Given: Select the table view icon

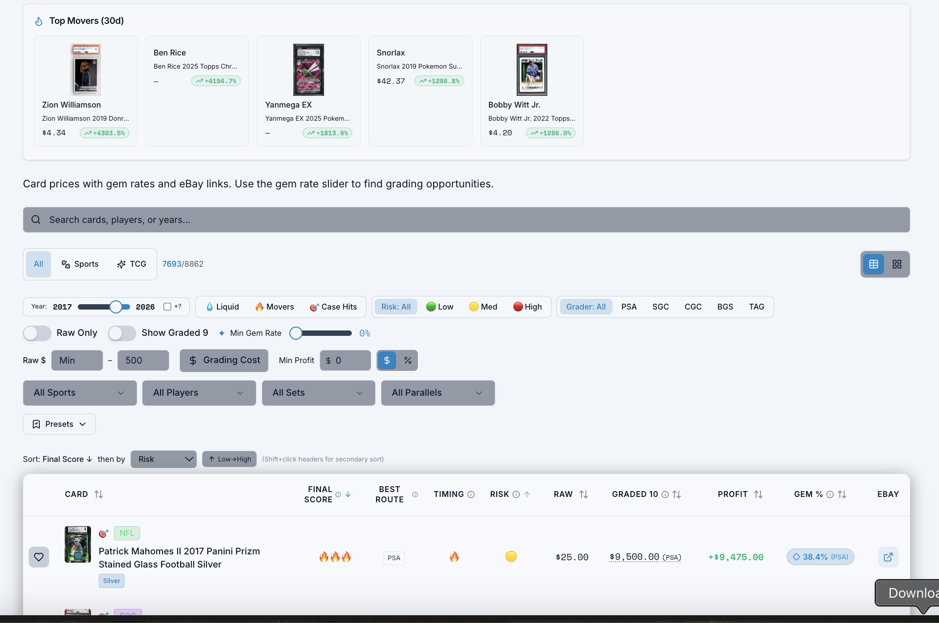Looking at the screenshot, I should [x=873, y=264].
